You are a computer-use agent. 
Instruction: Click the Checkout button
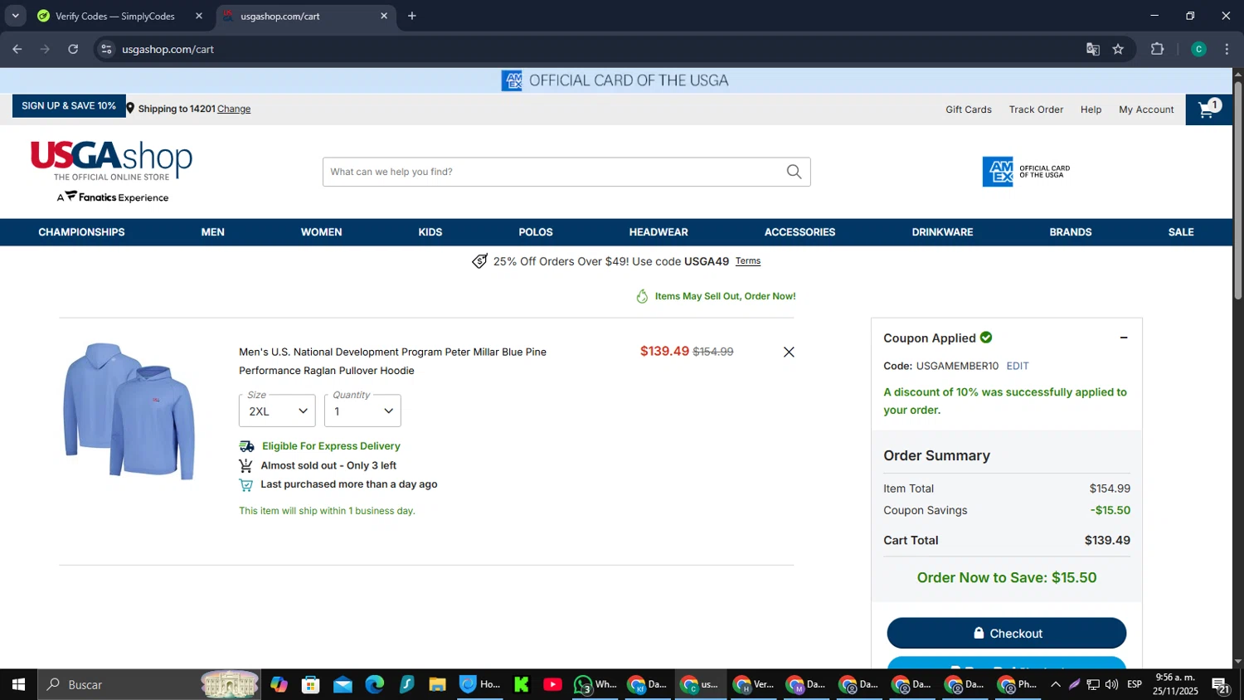[1007, 634]
